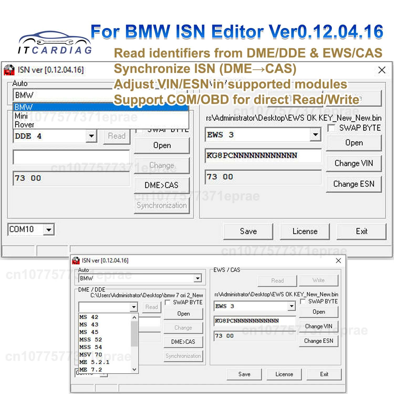
Task: Click Open button in upper window DME panel
Action: 162,146
